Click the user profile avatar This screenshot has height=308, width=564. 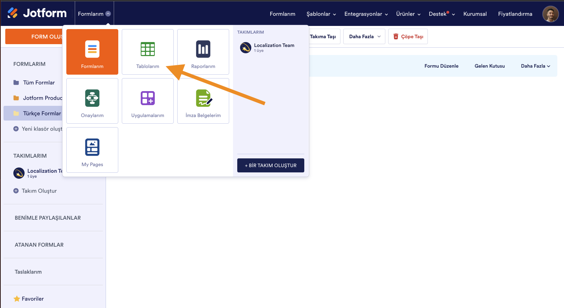[551, 14]
